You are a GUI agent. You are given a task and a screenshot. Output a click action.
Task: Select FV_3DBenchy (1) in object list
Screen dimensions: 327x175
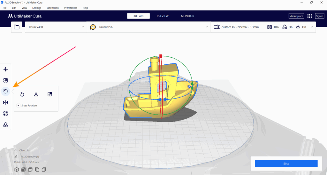pos(30,157)
